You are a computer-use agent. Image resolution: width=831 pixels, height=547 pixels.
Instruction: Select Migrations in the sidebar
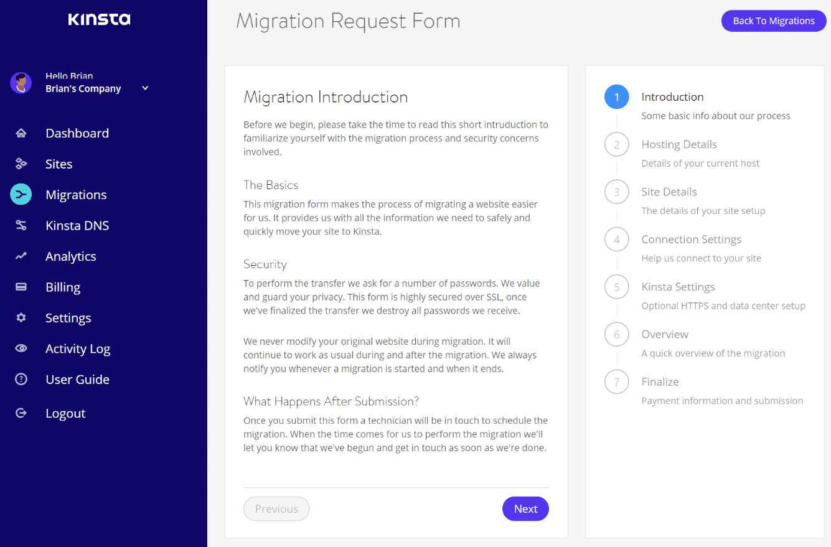coord(76,195)
